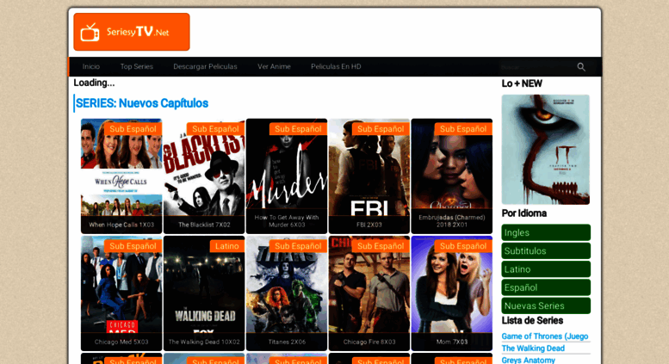
Task: Open The Walking Dead sidebar link
Action: 533,349
